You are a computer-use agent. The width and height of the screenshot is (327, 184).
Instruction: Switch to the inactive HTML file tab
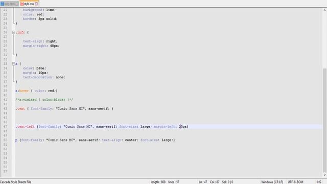coord(10,4)
